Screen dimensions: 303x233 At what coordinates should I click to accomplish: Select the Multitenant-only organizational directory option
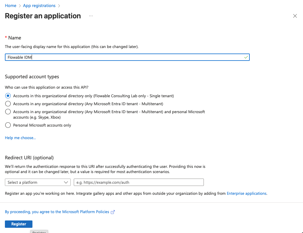click(8, 104)
